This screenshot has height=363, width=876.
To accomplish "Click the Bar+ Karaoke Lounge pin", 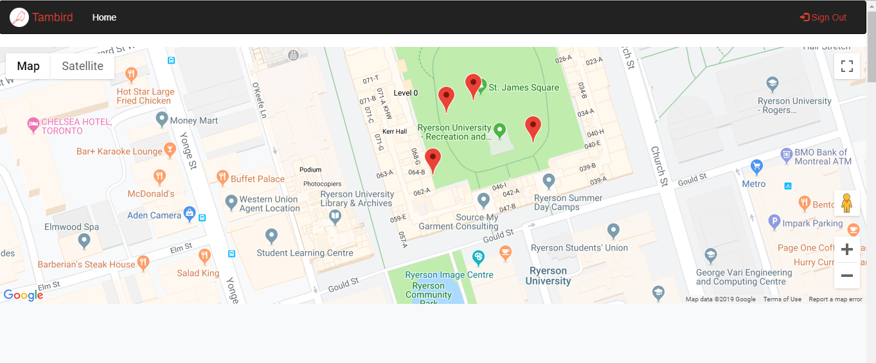I will point(170,150).
